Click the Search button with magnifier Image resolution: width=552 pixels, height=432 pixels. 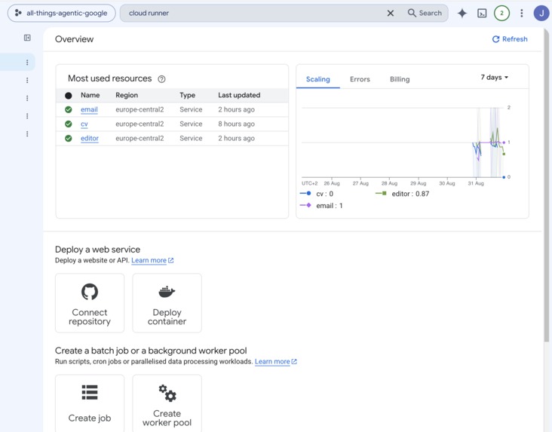click(x=425, y=13)
